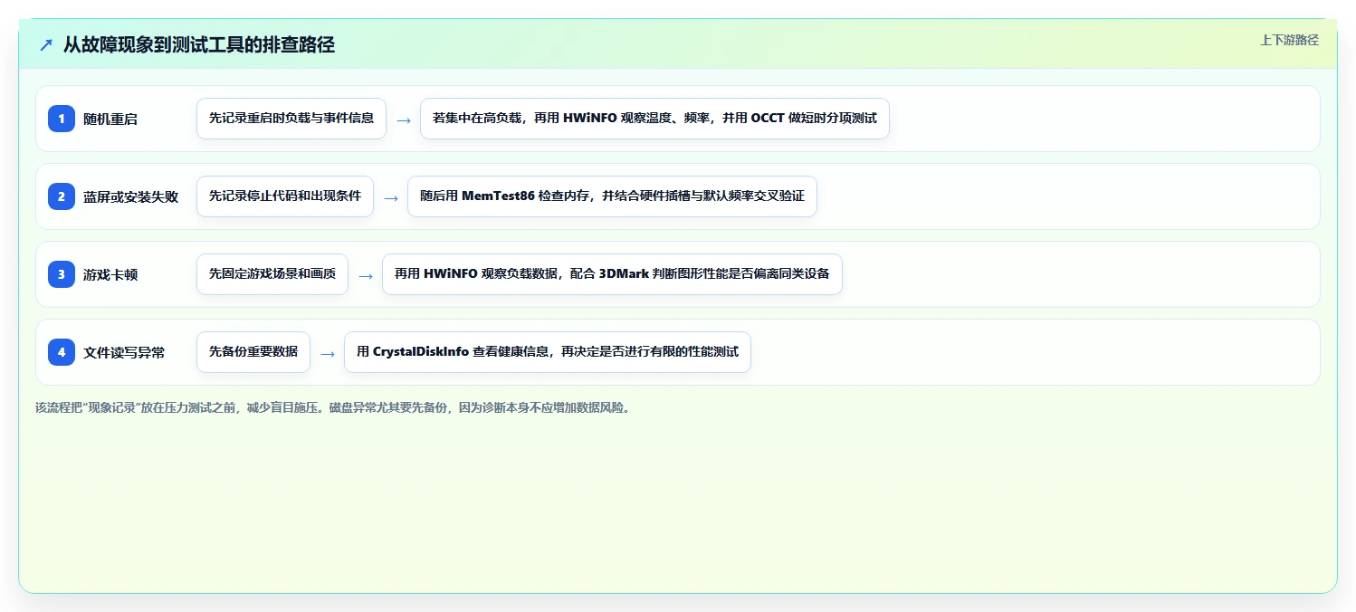Click the CrystalDiskInfo 查看健康信息 step box
1356x612 pixels.
click(548, 352)
